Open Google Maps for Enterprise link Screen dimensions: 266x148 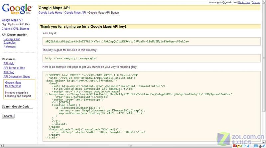(x=13, y=84)
